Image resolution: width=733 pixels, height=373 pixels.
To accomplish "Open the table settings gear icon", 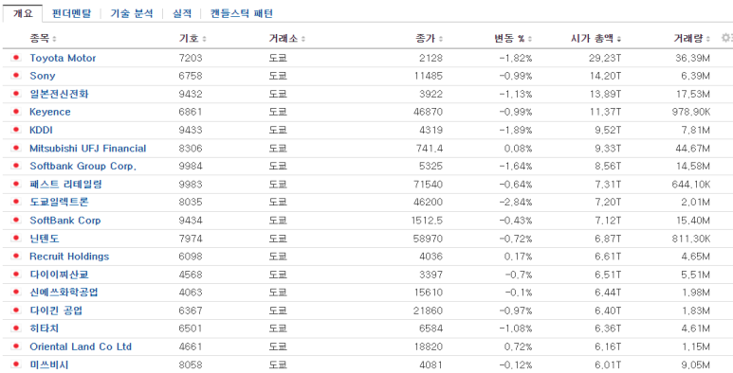I will (727, 38).
